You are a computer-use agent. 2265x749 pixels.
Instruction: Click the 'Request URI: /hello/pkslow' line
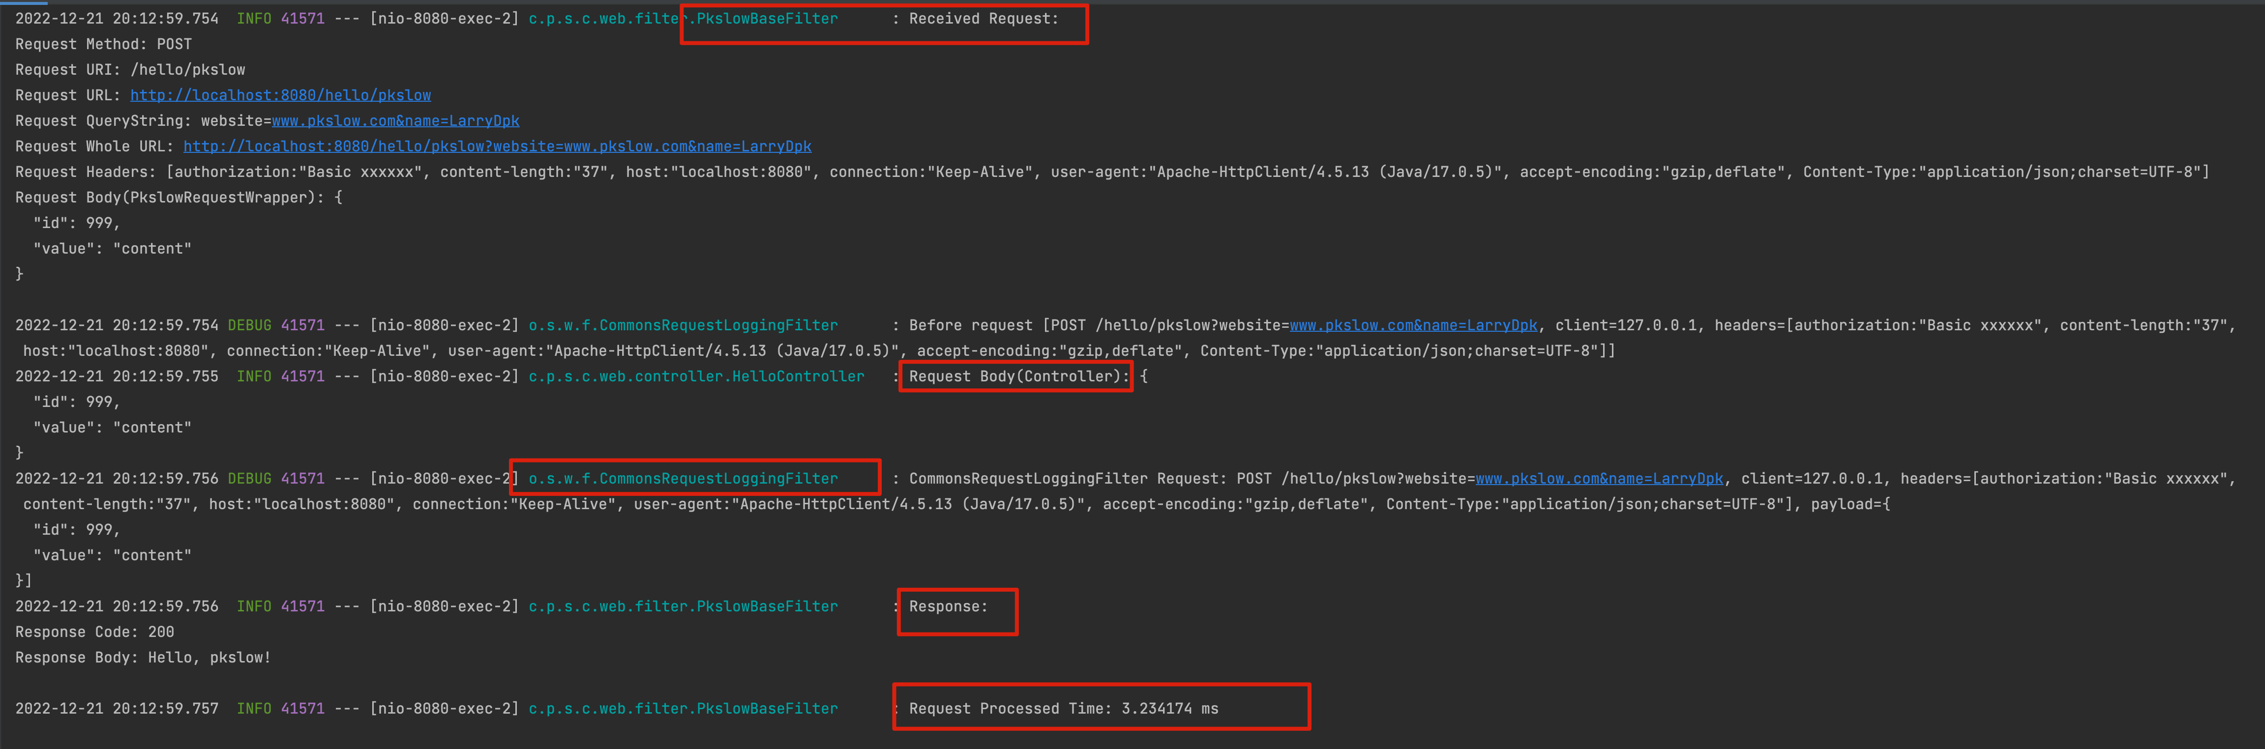129,69
